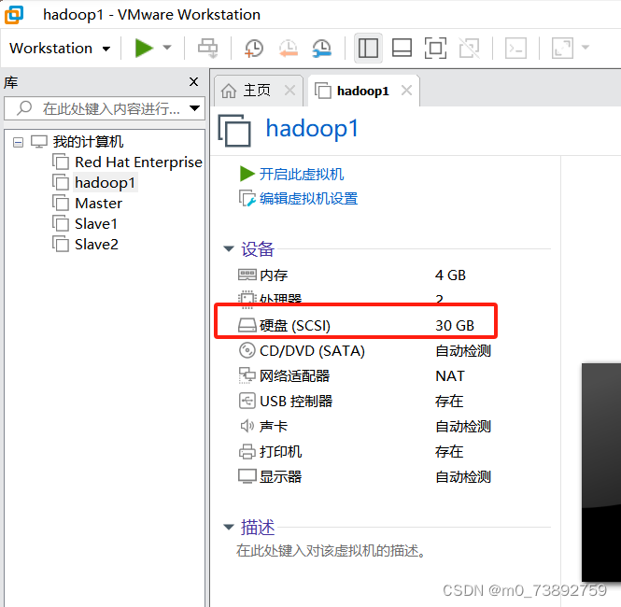Image resolution: width=621 pixels, height=607 pixels.
Task: Select the Slave2 virtual machine
Action: click(x=96, y=245)
